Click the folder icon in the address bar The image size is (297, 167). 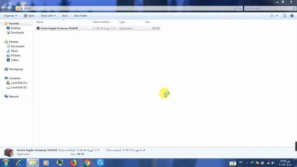click(x=18, y=8)
